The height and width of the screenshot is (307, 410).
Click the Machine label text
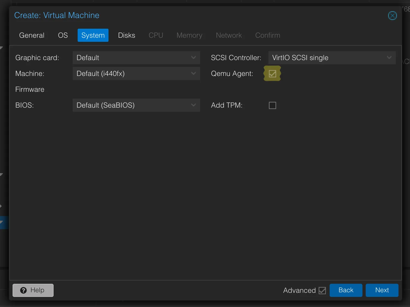click(x=30, y=73)
